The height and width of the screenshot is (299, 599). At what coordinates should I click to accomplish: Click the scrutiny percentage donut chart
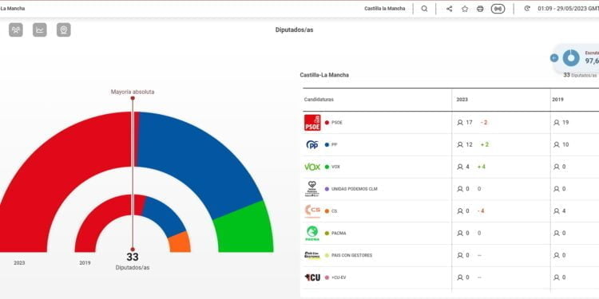(x=571, y=58)
